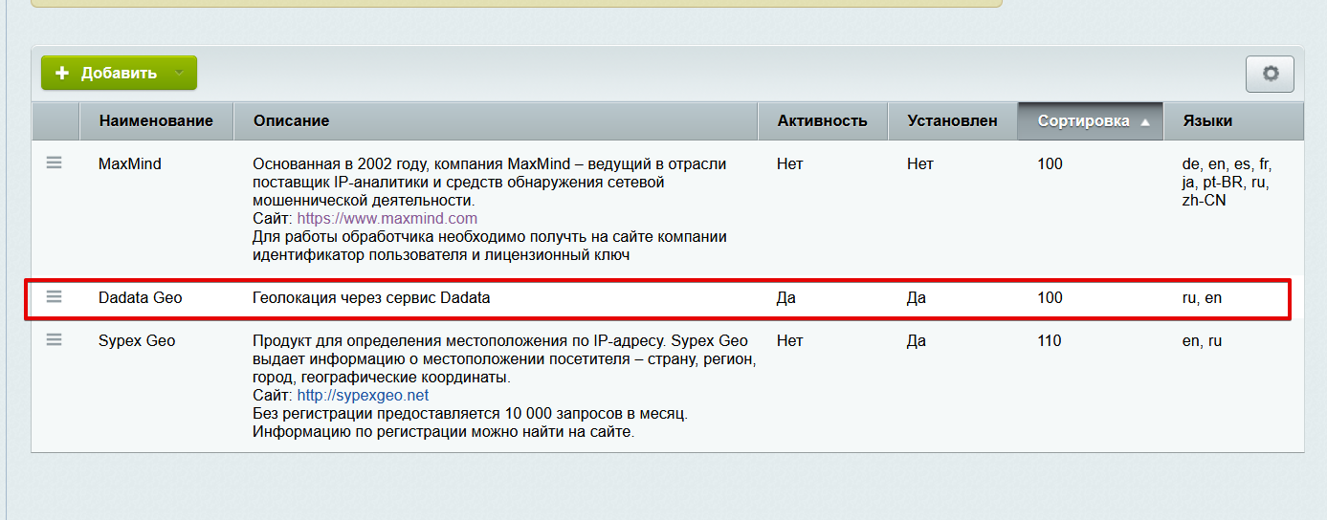Toggle the sort direction arrow in Сортировка

pyautogui.click(x=1145, y=122)
